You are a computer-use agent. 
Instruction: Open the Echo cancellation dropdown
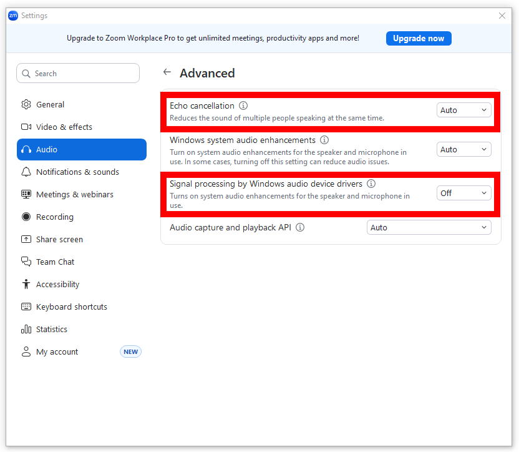(x=463, y=110)
